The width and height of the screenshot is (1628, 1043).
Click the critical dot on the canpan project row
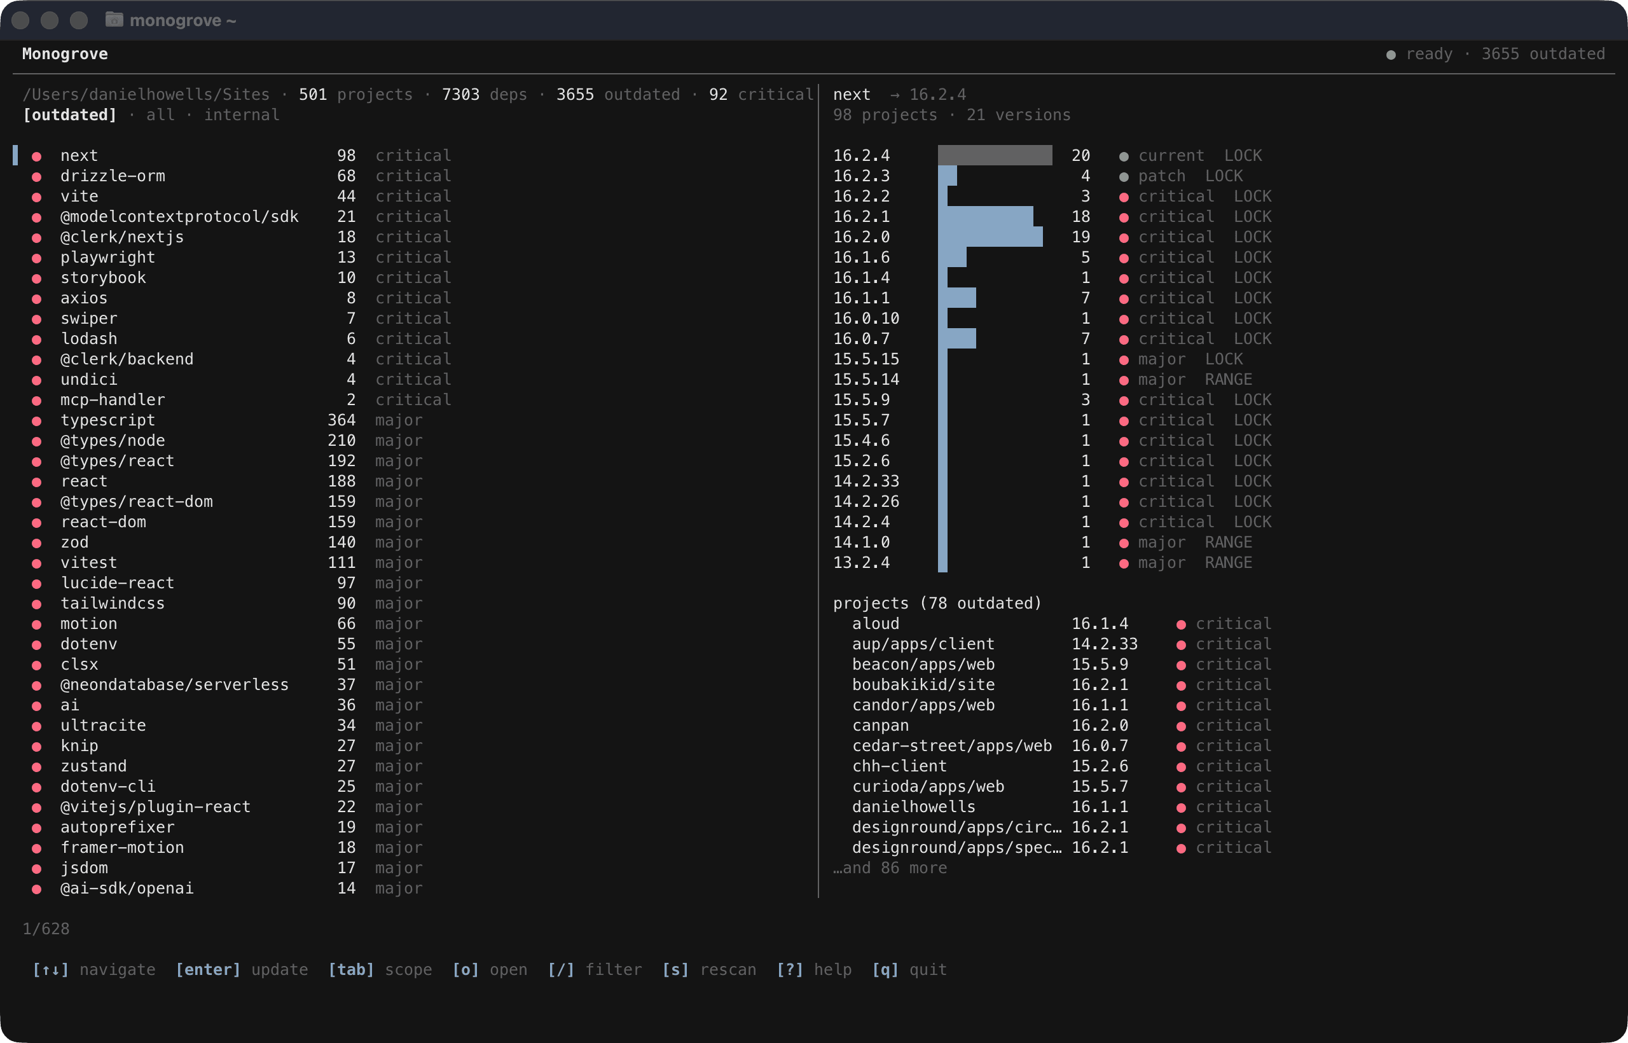click(1182, 726)
